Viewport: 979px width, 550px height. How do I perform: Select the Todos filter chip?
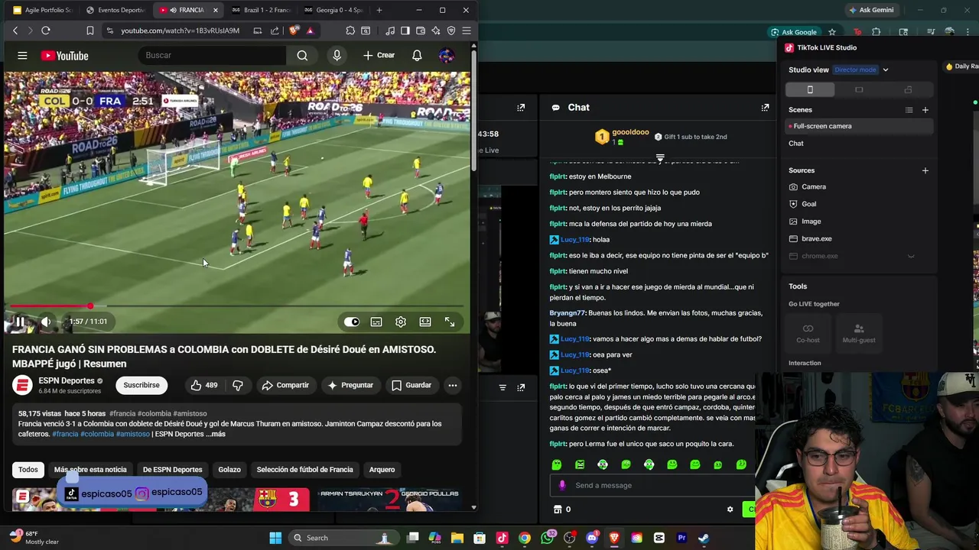click(28, 469)
